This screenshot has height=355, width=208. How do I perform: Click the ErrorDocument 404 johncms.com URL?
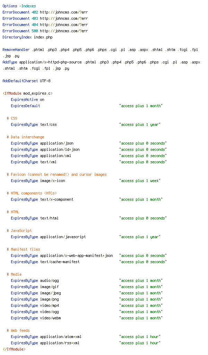pos(64,25)
